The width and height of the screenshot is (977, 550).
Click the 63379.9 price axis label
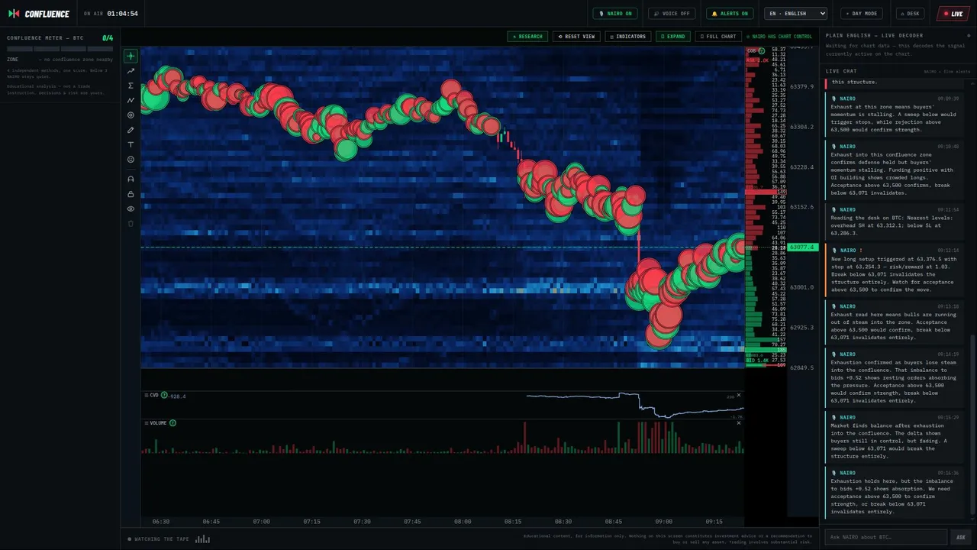(x=801, y=86)
